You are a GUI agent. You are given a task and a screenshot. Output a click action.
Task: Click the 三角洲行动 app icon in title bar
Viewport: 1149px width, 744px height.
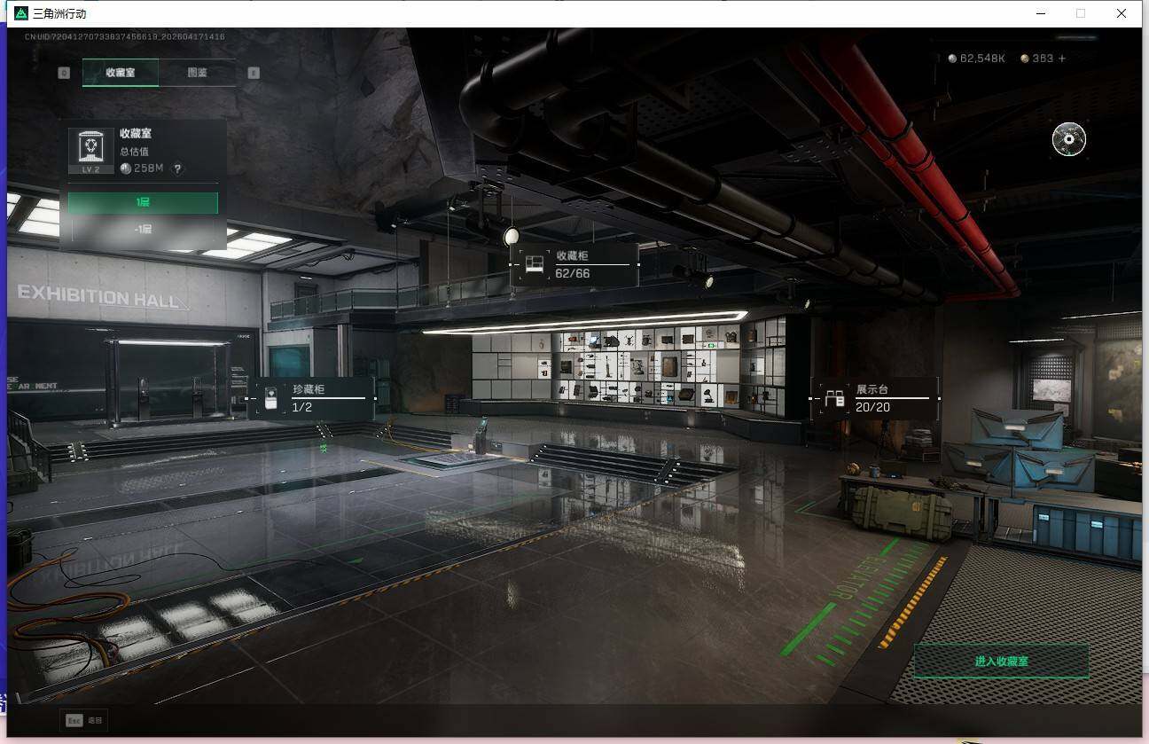point(21,13)
